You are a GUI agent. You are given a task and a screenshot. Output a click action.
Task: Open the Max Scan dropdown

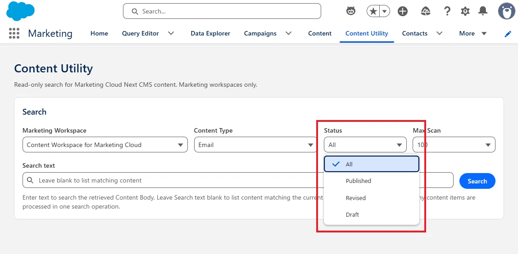454,145
